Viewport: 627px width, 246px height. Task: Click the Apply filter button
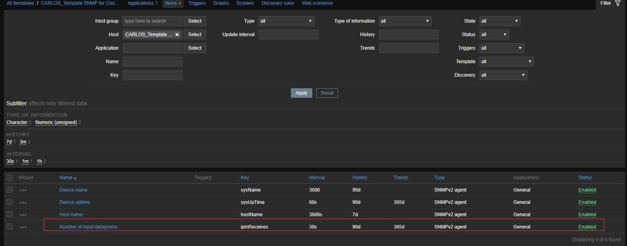click(x=302, y=93)
